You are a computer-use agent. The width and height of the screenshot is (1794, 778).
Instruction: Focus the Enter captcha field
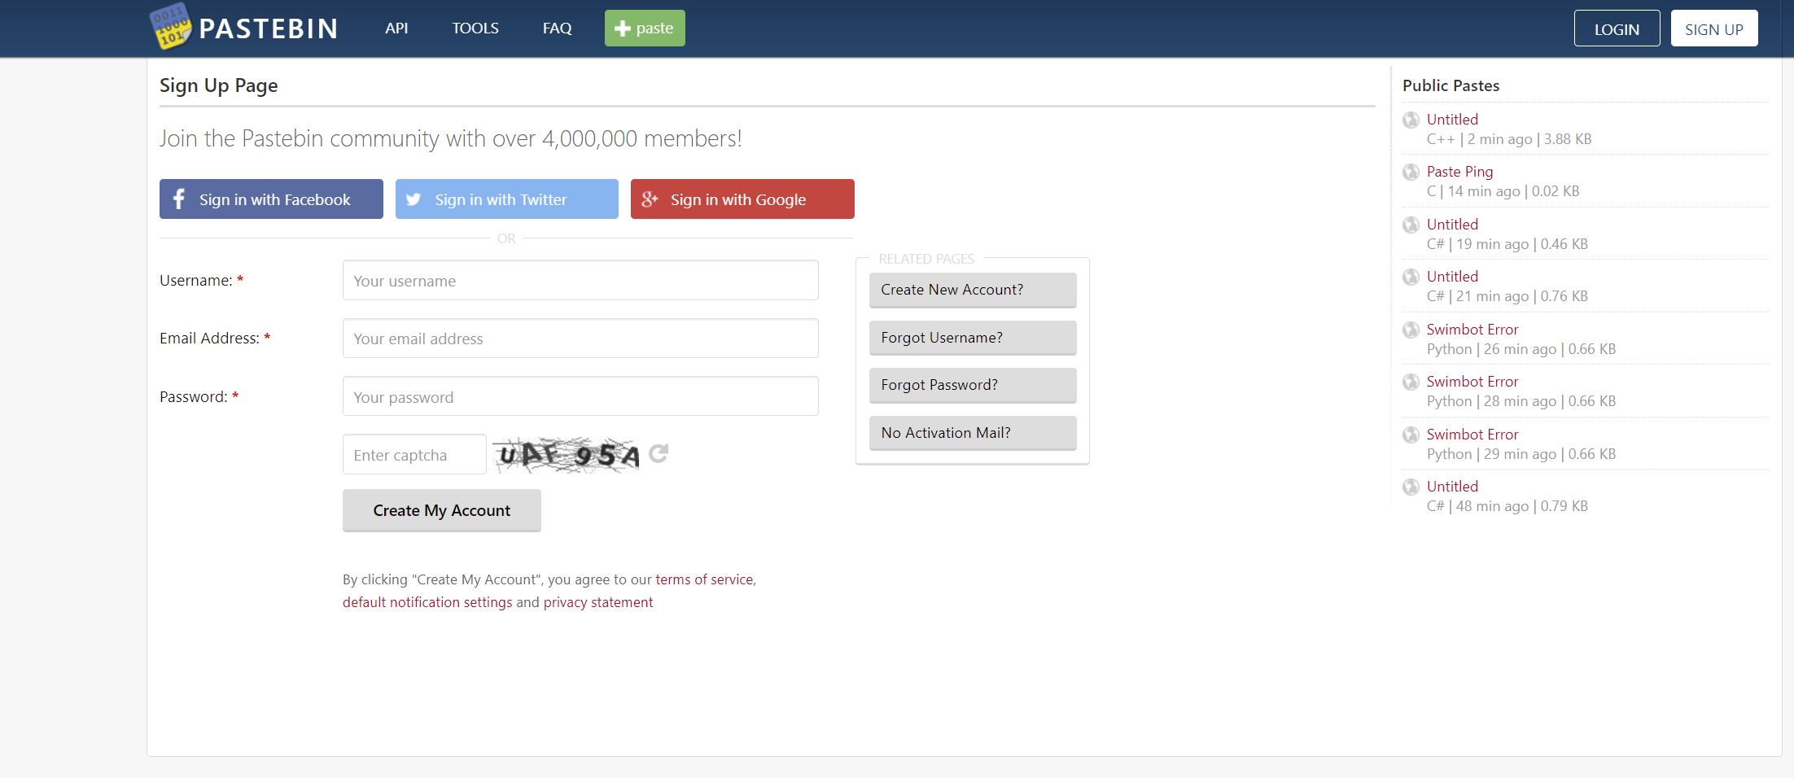(x=414, y=455)
